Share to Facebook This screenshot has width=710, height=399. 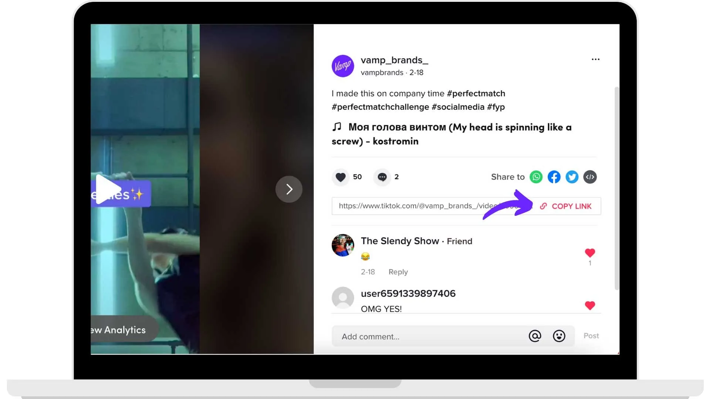click(554, 177)
